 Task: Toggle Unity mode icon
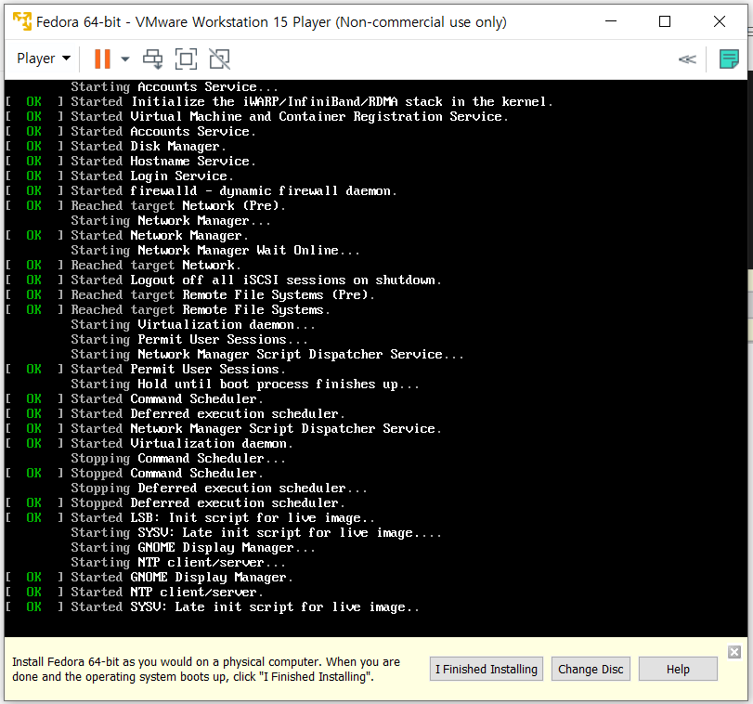click(x=219, y=59)
